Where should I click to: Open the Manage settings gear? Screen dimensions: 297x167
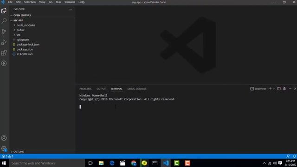pyautogui.click(x=4, y=148)
